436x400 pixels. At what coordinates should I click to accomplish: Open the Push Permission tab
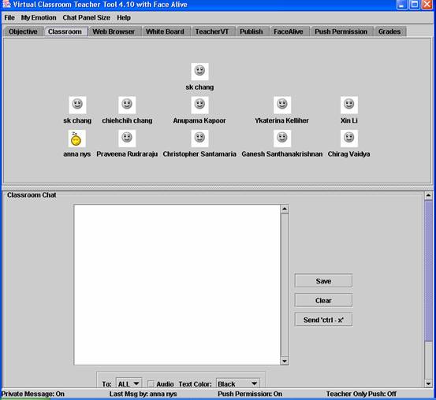(341, 31)
